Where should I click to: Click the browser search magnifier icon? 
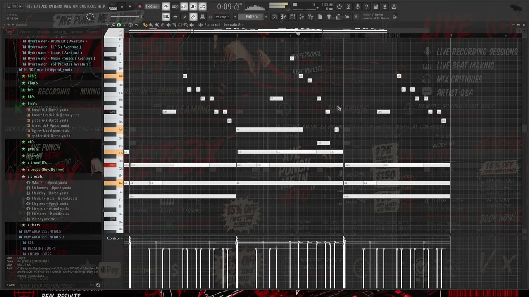point(98,285)
